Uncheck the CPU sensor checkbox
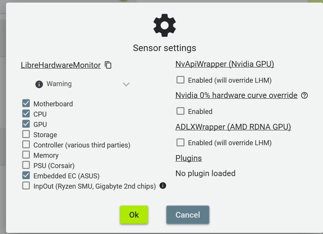Viewport: 323px width, 234px height. (x=26, y=114)
